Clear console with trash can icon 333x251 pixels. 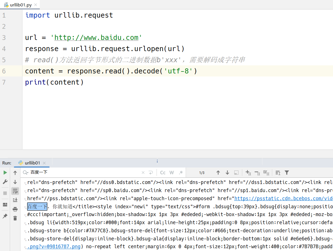coord(15,218)
